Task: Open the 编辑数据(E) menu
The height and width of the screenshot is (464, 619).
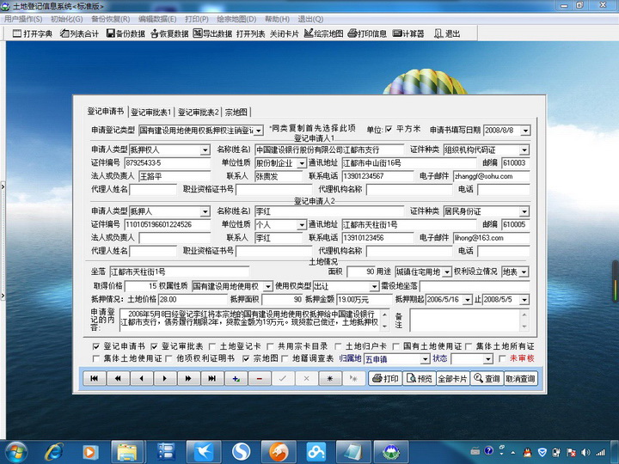Action: (x=157, y=19)
